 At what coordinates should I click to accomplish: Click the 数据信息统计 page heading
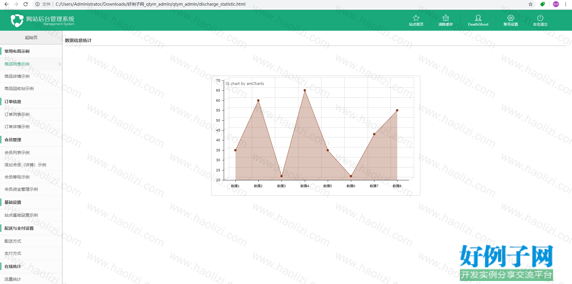pos(78,41)
